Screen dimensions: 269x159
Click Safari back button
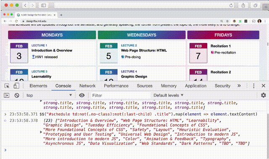[x=25, y=5]
